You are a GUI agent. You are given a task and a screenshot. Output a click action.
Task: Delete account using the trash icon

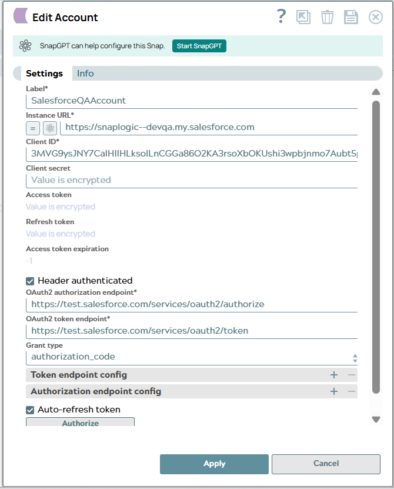[327, 17]
